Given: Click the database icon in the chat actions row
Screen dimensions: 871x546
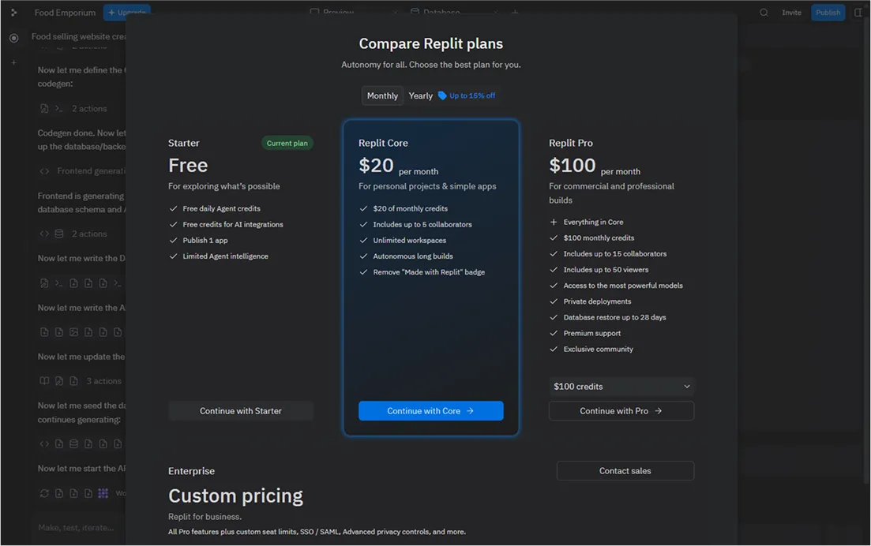Looking at the screenshot, I should pyautogui.click(x=58, y=234).
